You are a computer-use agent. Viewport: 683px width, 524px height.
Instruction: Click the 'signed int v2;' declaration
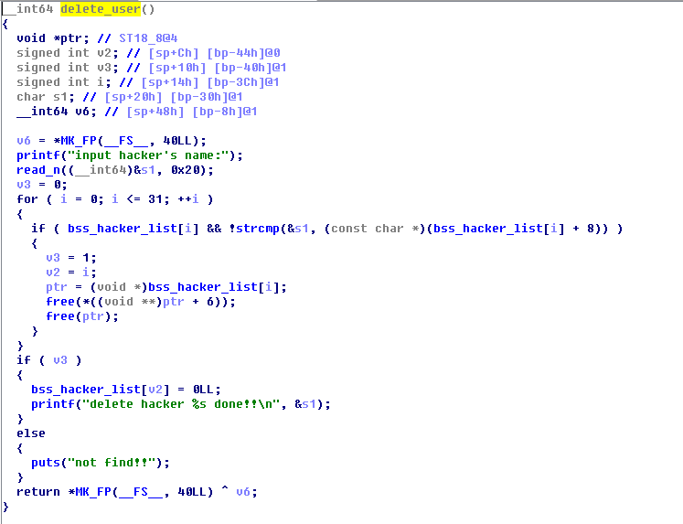(x=68, y=53)
